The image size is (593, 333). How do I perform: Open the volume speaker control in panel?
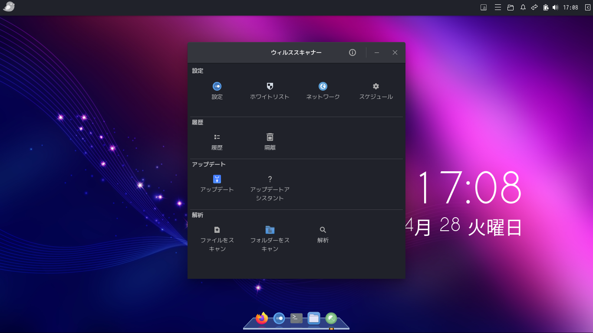pyautogui.click(x=555, y=7)
